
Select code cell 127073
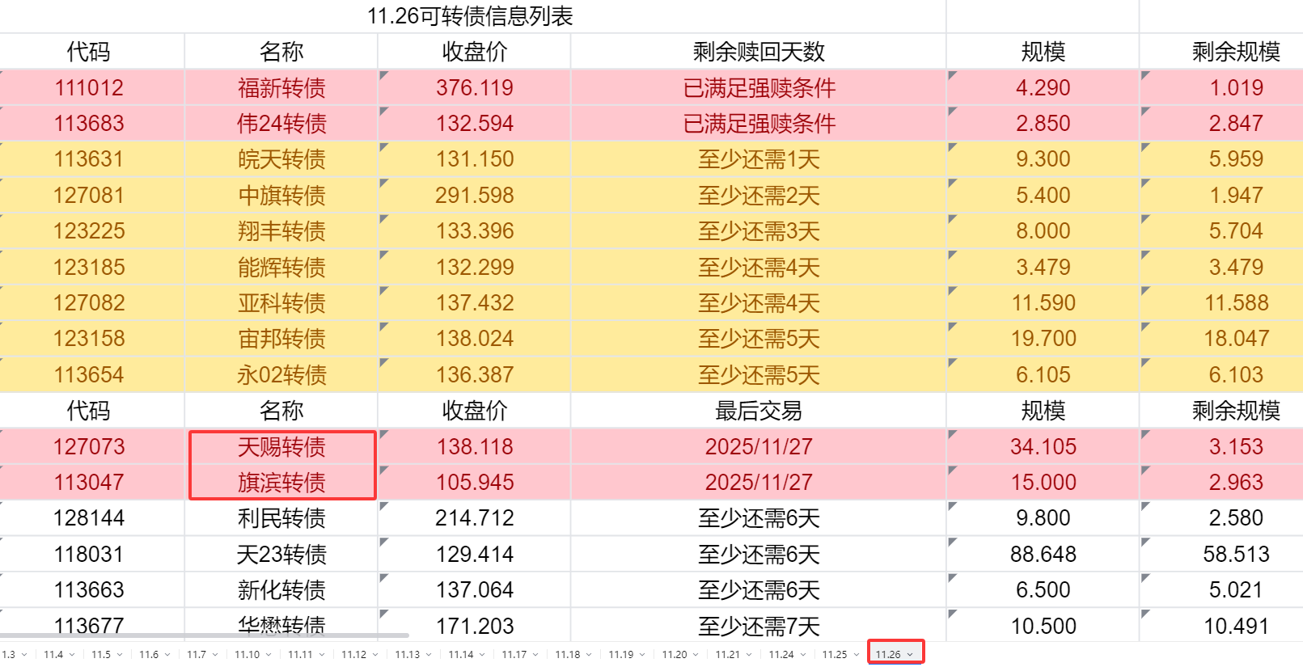point(89,446)
